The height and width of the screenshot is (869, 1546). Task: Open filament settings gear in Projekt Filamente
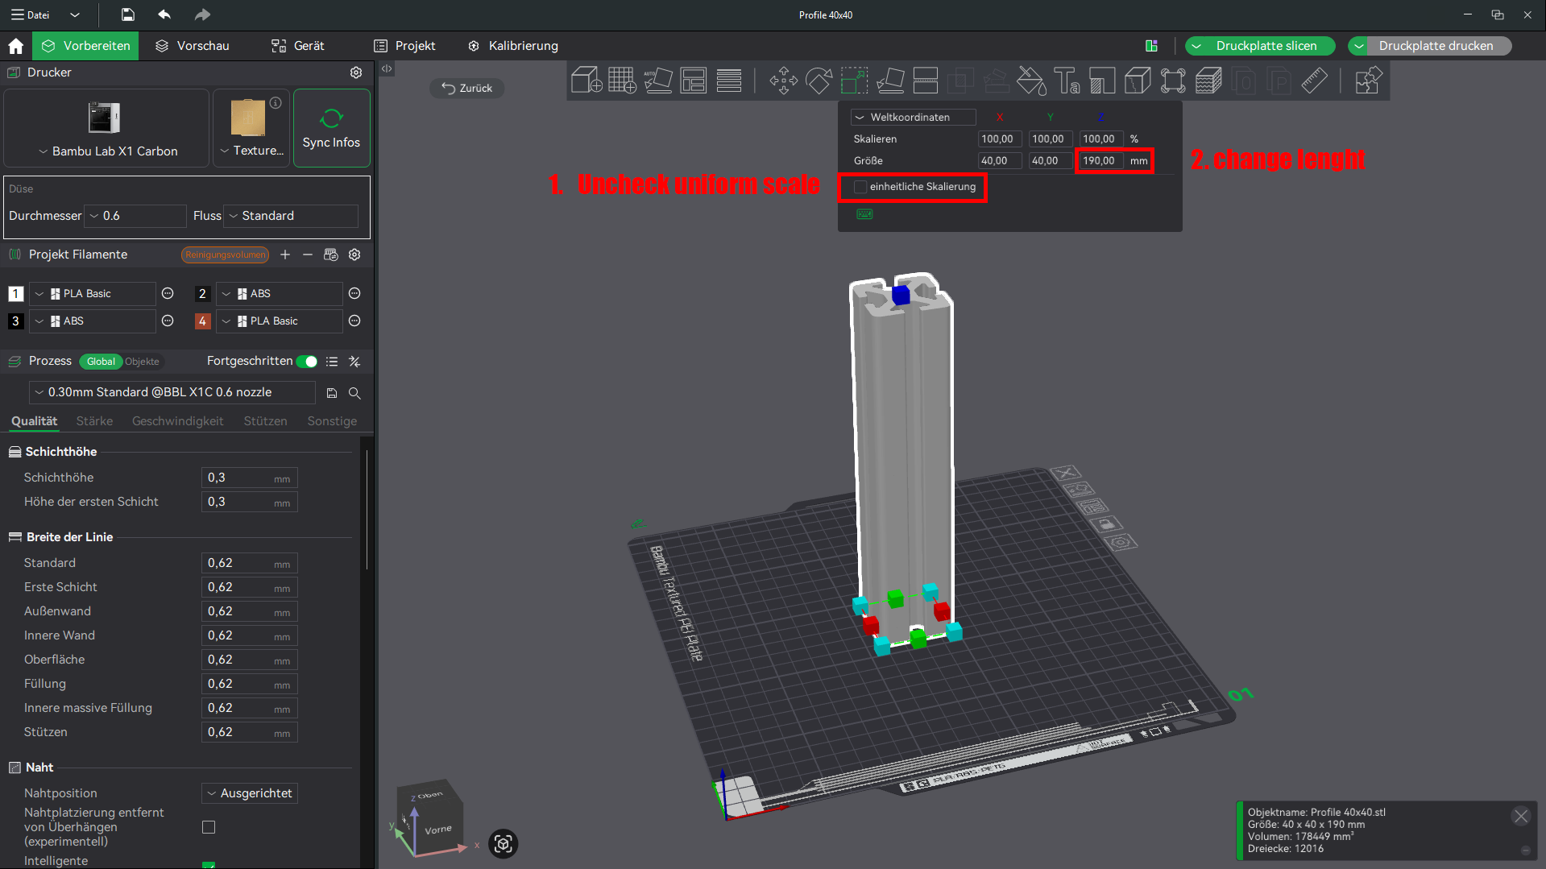[354, 254]
